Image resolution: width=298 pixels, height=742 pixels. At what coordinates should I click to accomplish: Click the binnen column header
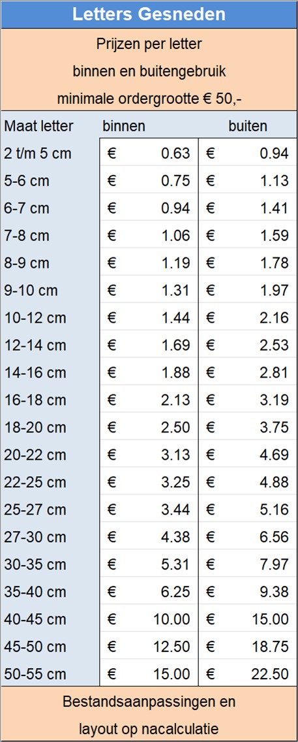pyautogui.click(x=124, y=126)
